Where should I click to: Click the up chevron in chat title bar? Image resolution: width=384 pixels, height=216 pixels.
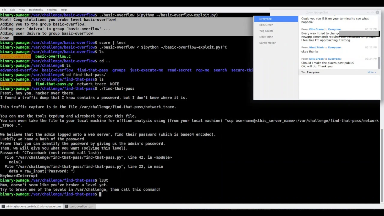click(x=372, y=12)
